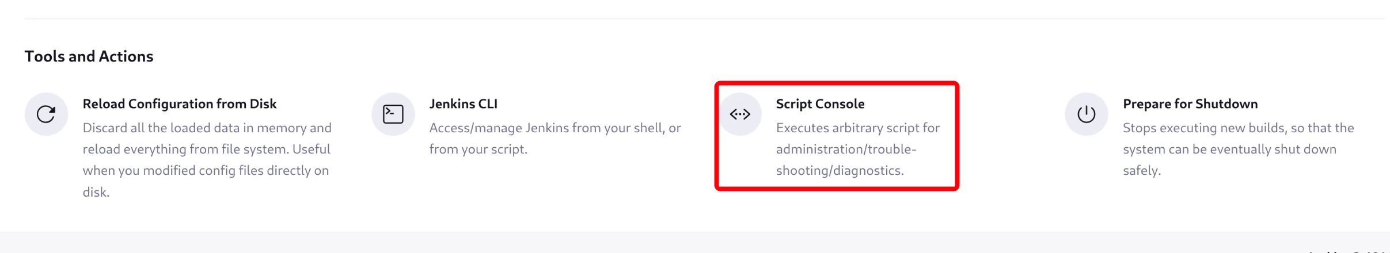Click the "shooting/diagnostics." line under Script Console
The width and height of the screenshot is (1390, 253).
click(x=840, y=171)
